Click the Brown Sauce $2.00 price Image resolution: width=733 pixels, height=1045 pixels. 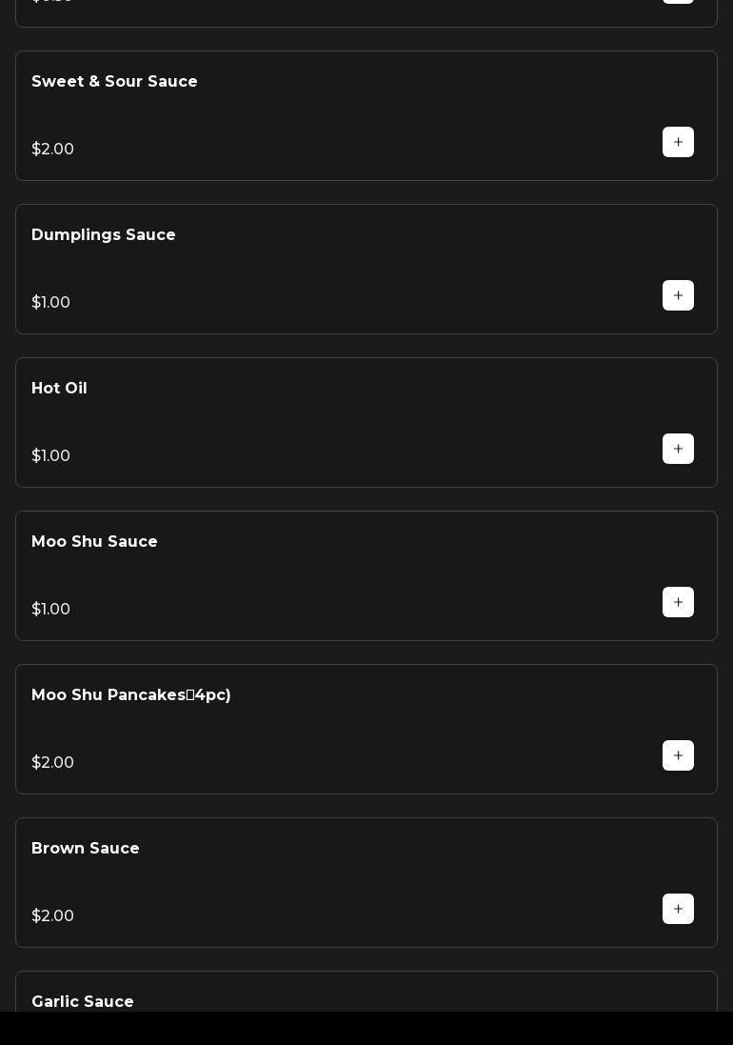52,916
